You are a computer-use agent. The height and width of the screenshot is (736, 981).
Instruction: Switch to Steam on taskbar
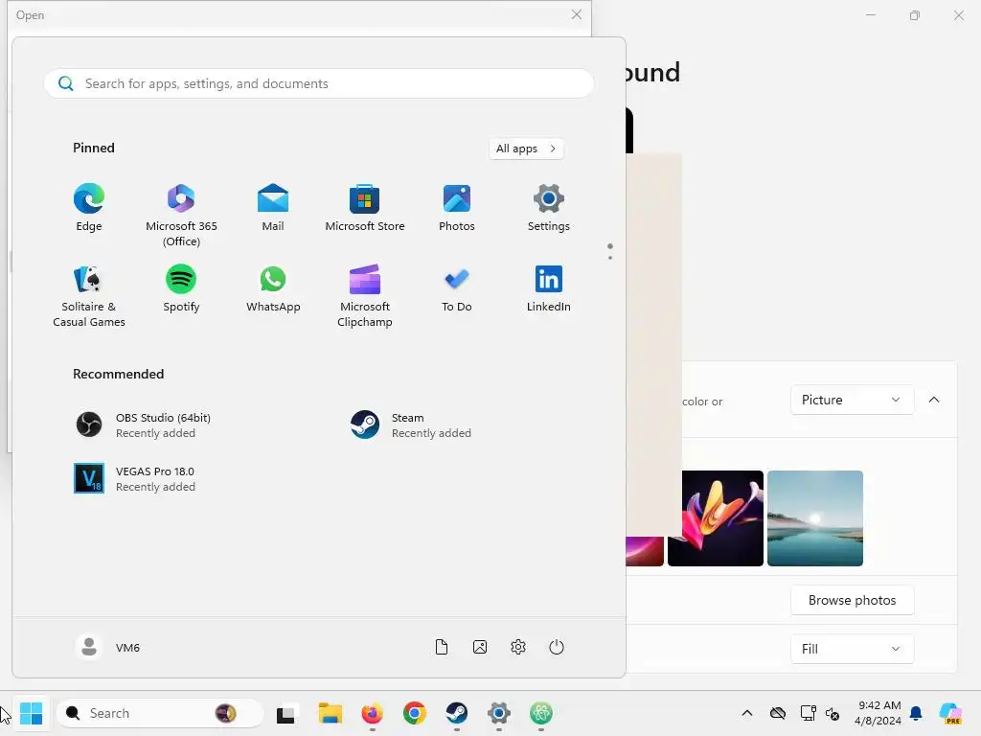457,713
